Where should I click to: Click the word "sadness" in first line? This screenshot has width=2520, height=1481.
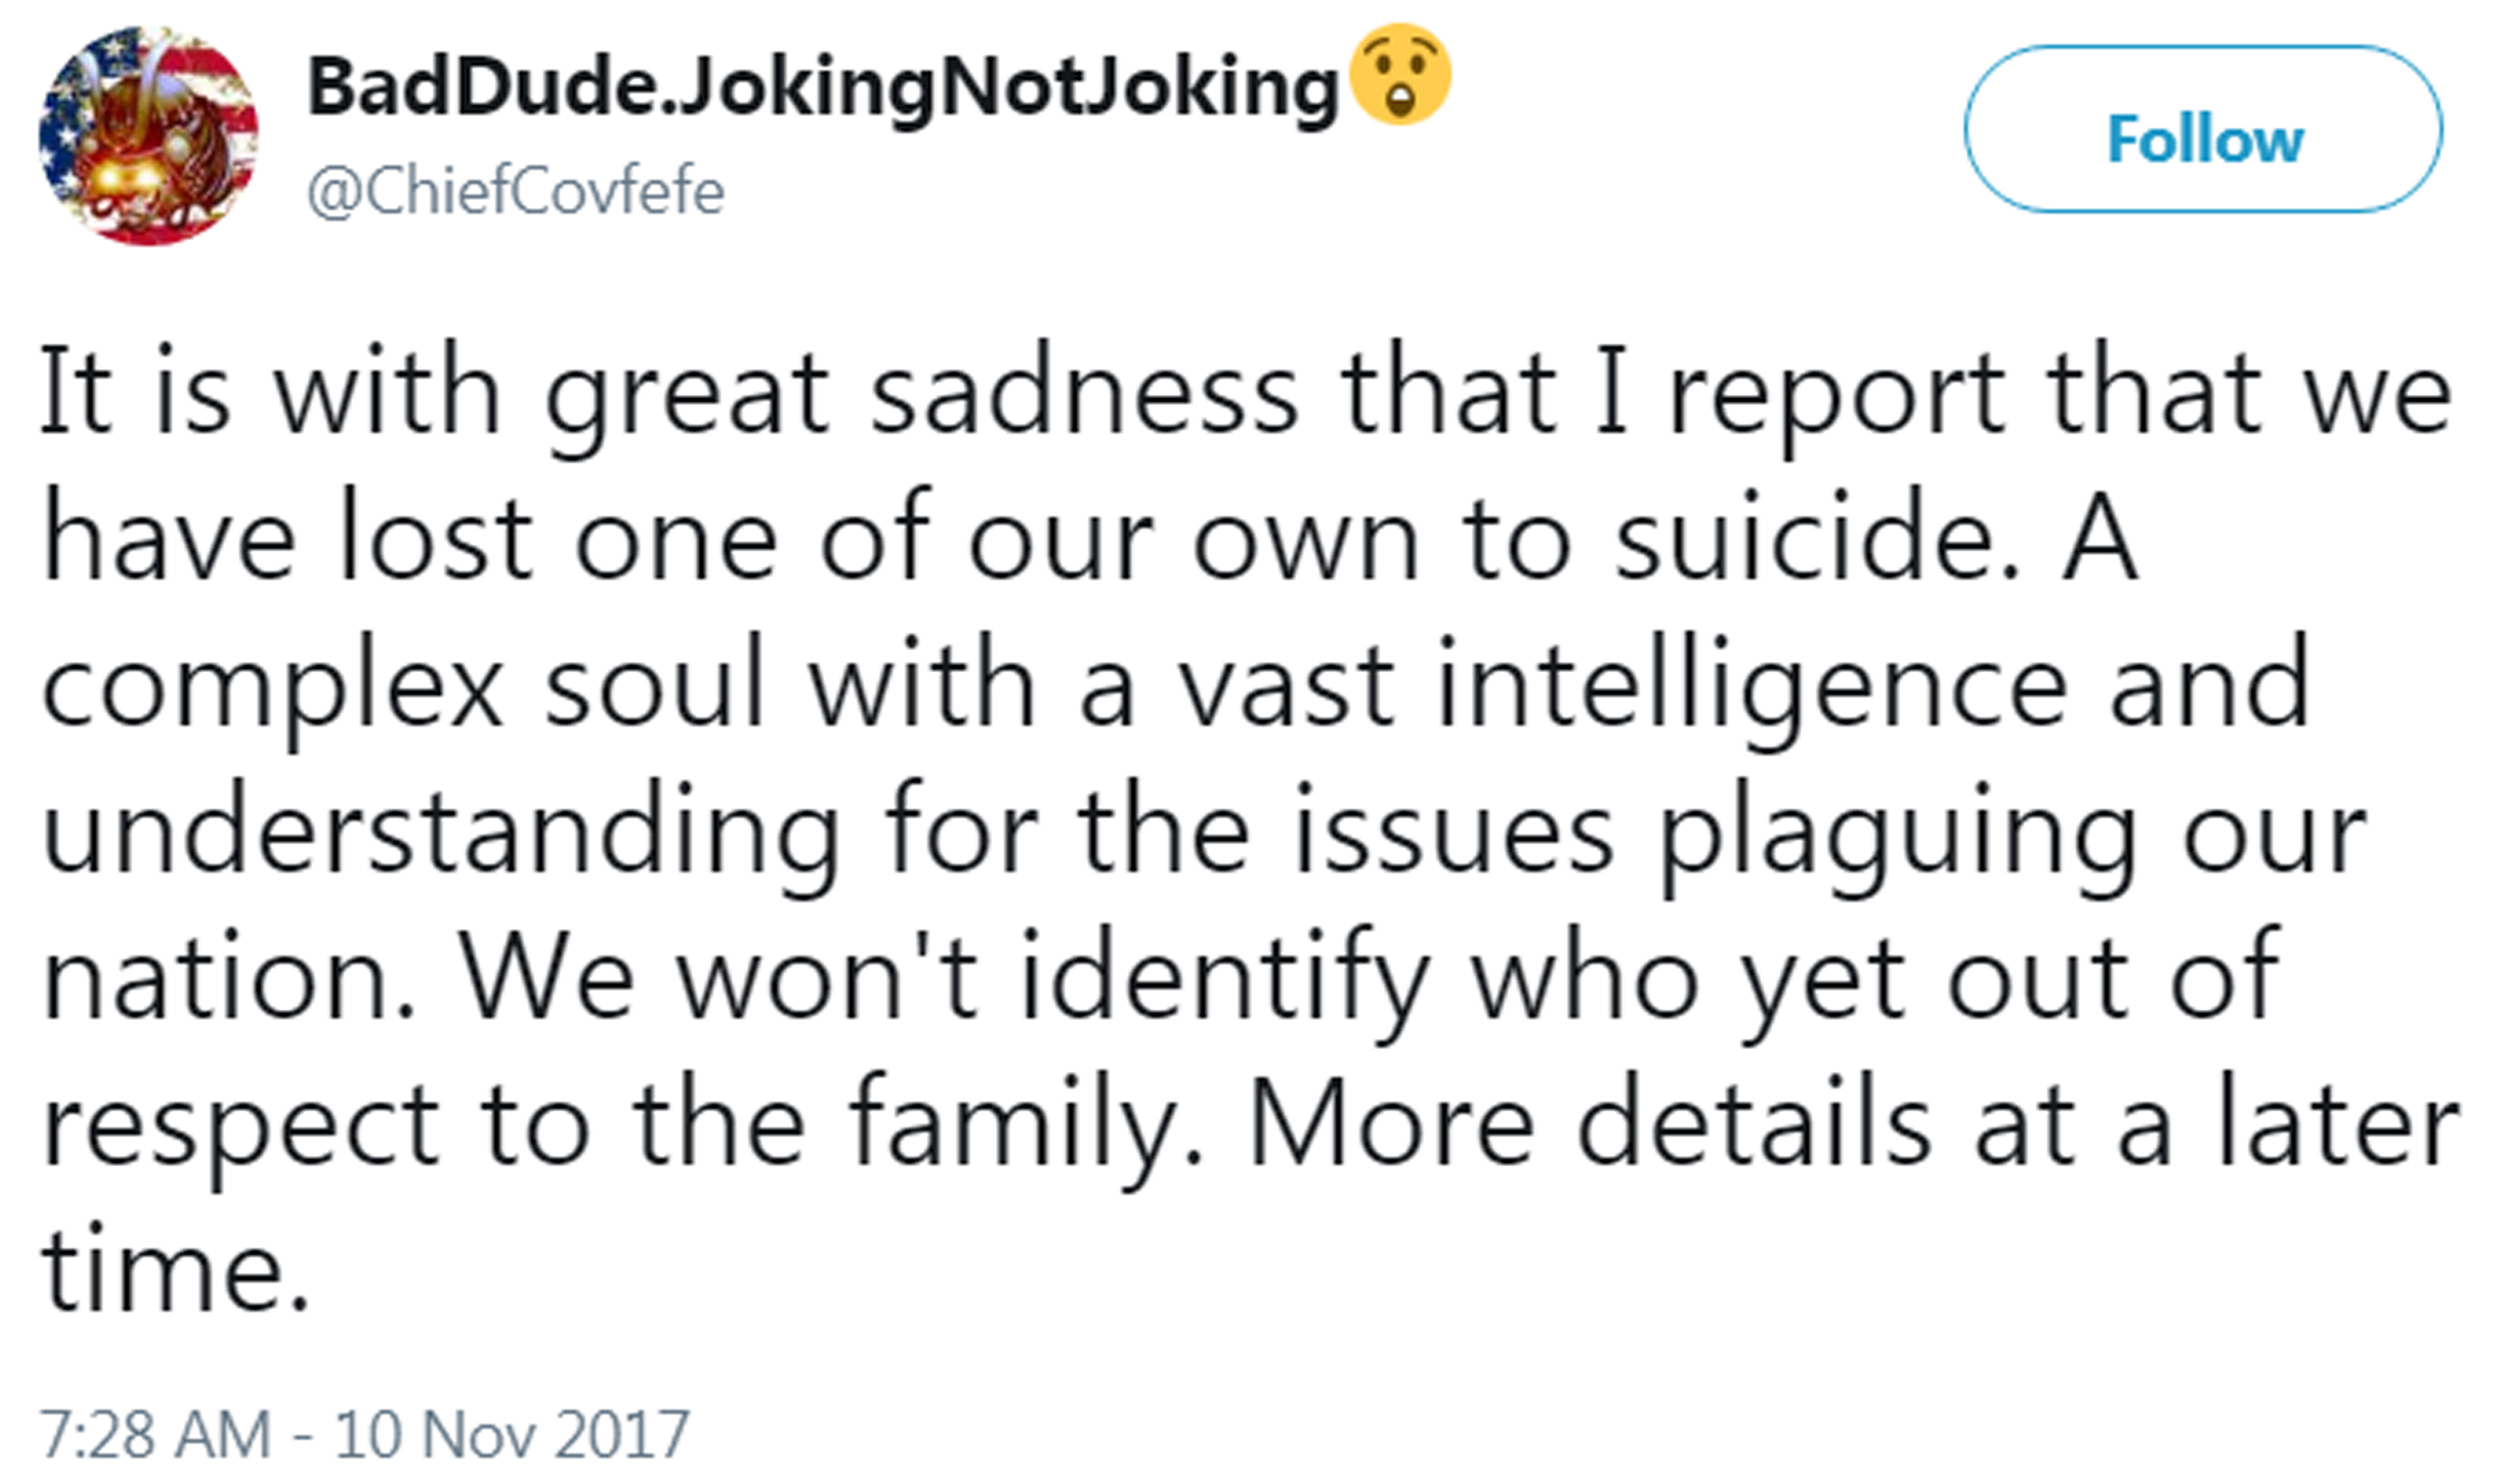pyautogui.click(x=1084, y=393)
